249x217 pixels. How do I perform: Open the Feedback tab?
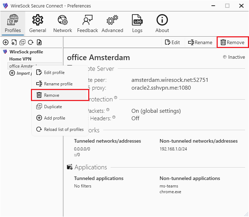(x=88, y=23)
